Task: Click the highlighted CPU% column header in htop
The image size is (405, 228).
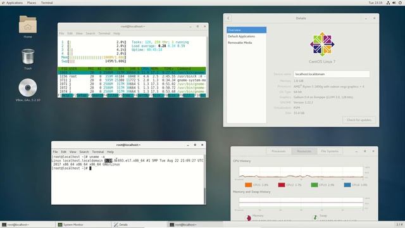Action: click(146, 69)
